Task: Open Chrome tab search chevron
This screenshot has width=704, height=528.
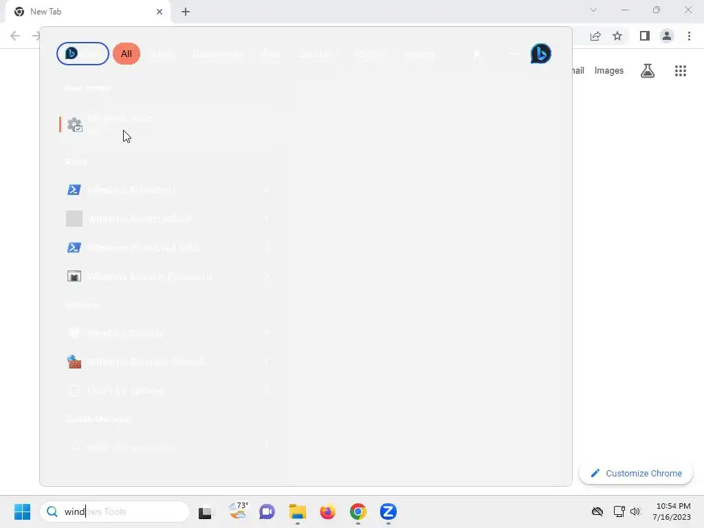Action: [x=593, y=10]
